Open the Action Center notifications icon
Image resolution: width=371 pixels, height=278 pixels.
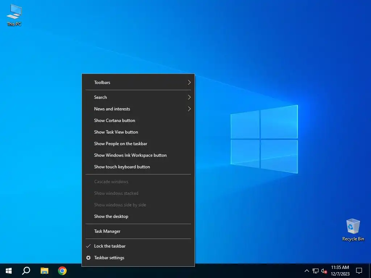[359, 271]
